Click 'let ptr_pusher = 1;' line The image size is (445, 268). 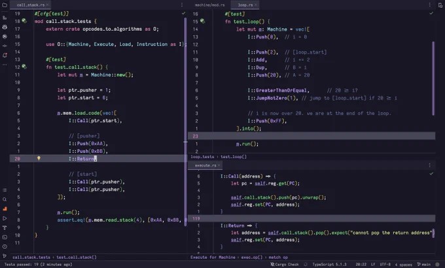[84, 90]
